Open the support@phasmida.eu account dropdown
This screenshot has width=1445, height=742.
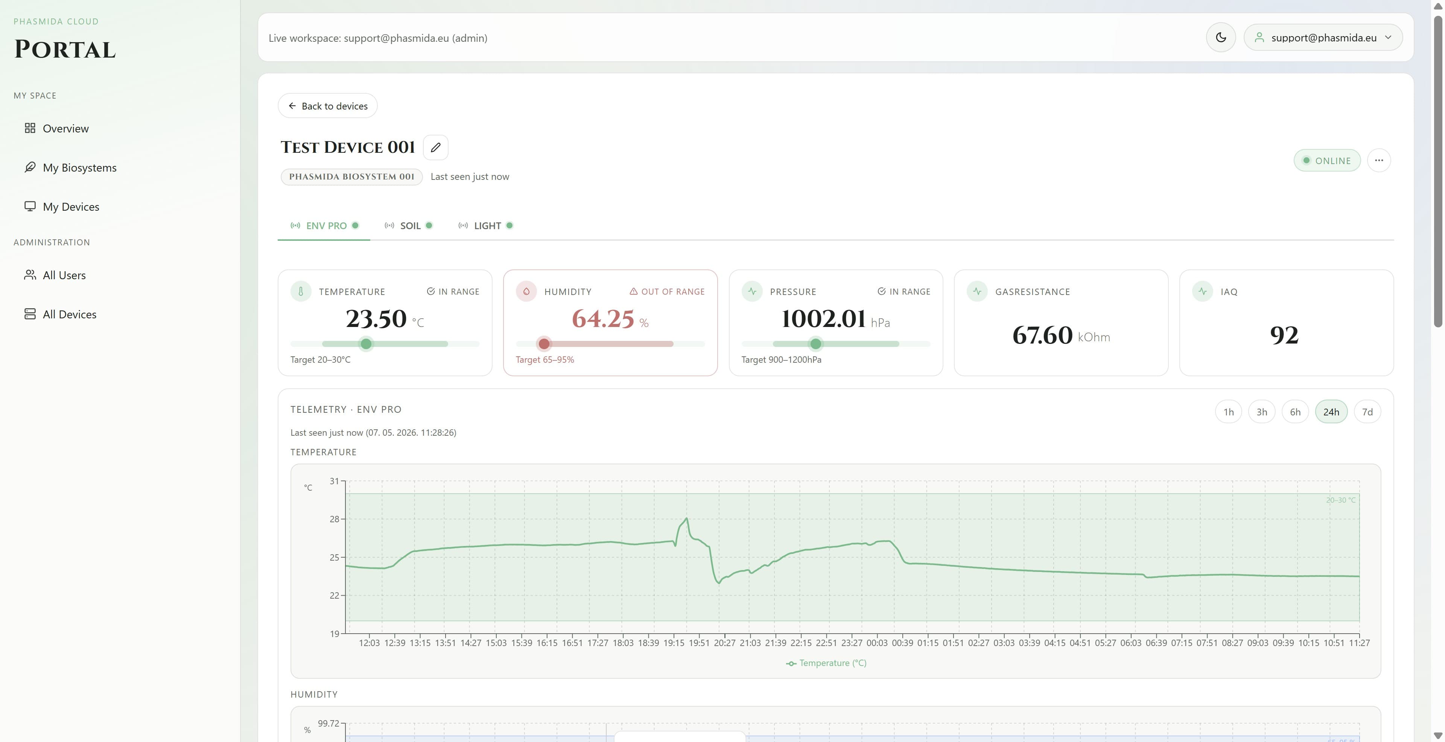point(1323,38)
